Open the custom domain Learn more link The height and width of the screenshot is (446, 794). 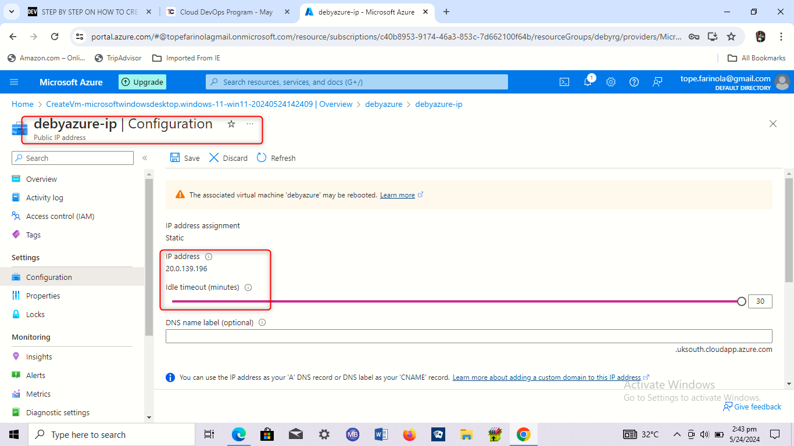click(546, 377)
